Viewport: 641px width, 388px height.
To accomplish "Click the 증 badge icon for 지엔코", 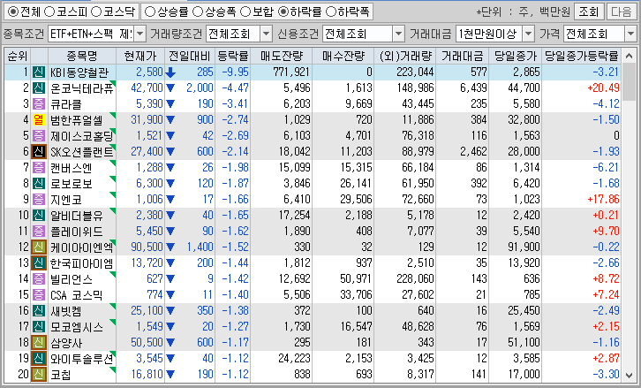I will pos(39,200).
